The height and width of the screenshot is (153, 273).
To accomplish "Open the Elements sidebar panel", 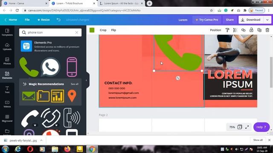I will pos(7,75).
